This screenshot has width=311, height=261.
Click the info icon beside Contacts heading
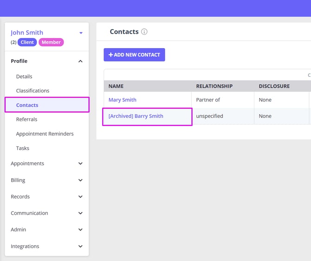[x=144, y=32]
